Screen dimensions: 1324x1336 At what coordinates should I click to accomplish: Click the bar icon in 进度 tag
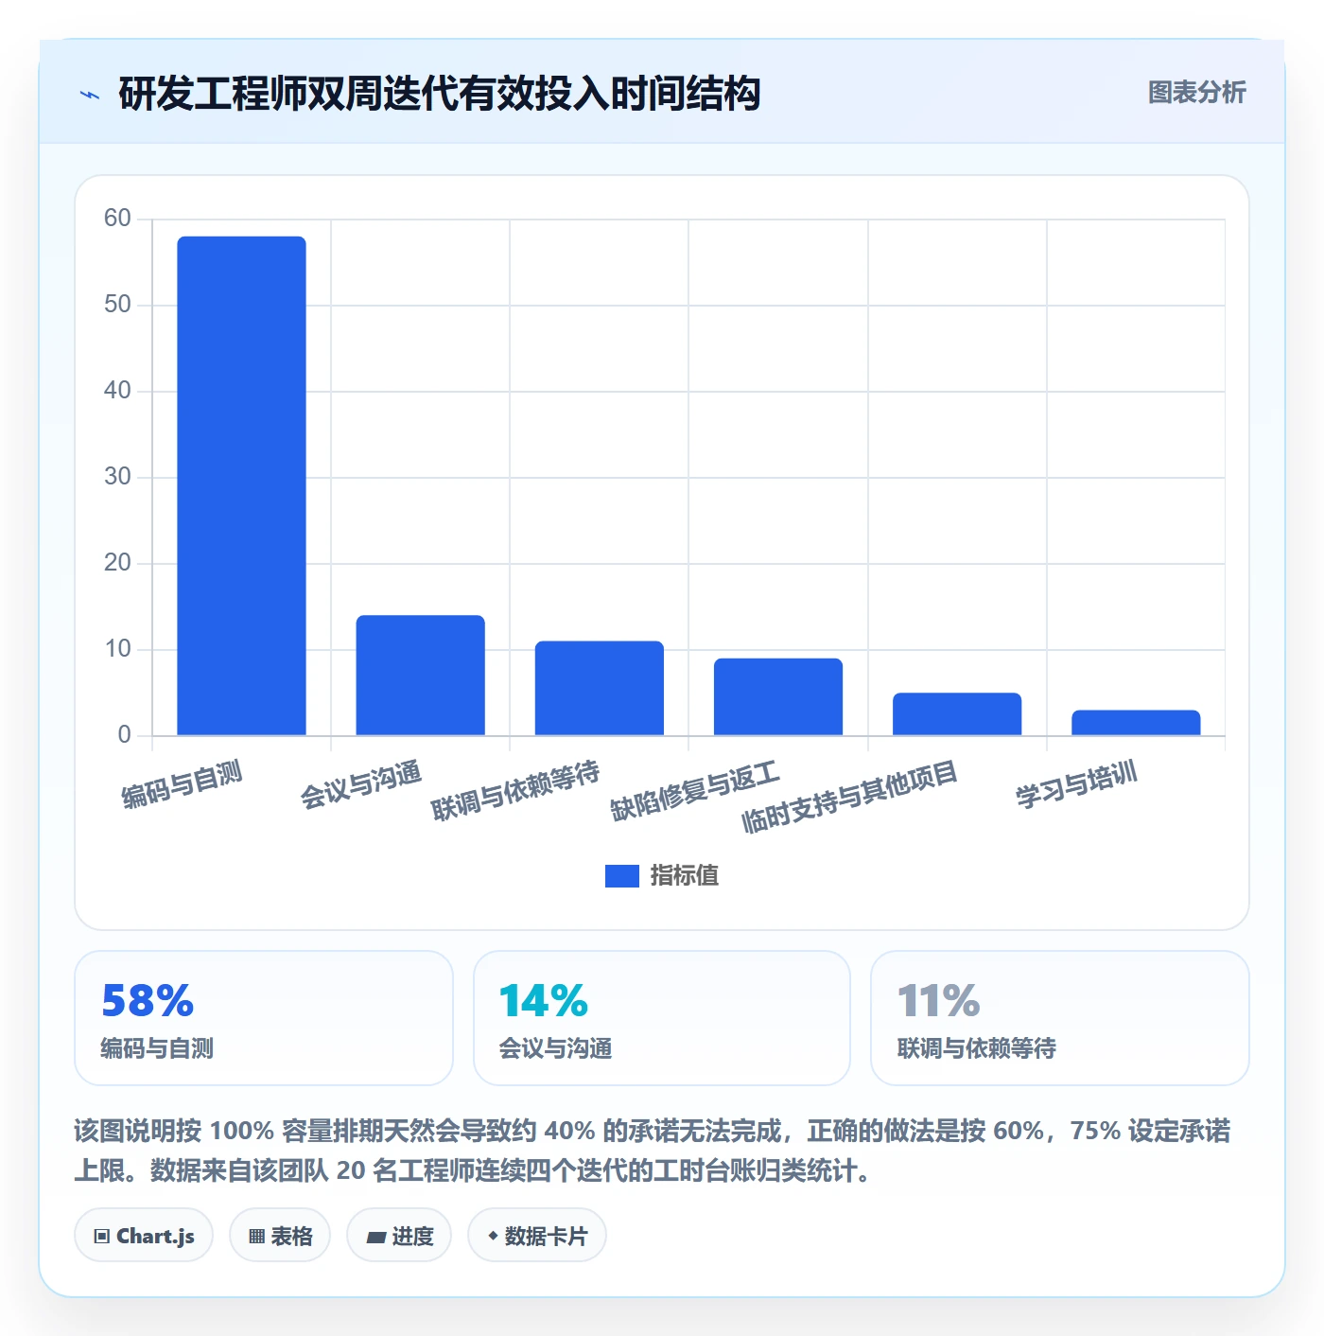click(376, 1237)
